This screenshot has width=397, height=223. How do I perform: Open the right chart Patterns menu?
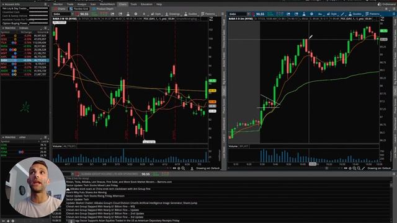pos(373,14)
